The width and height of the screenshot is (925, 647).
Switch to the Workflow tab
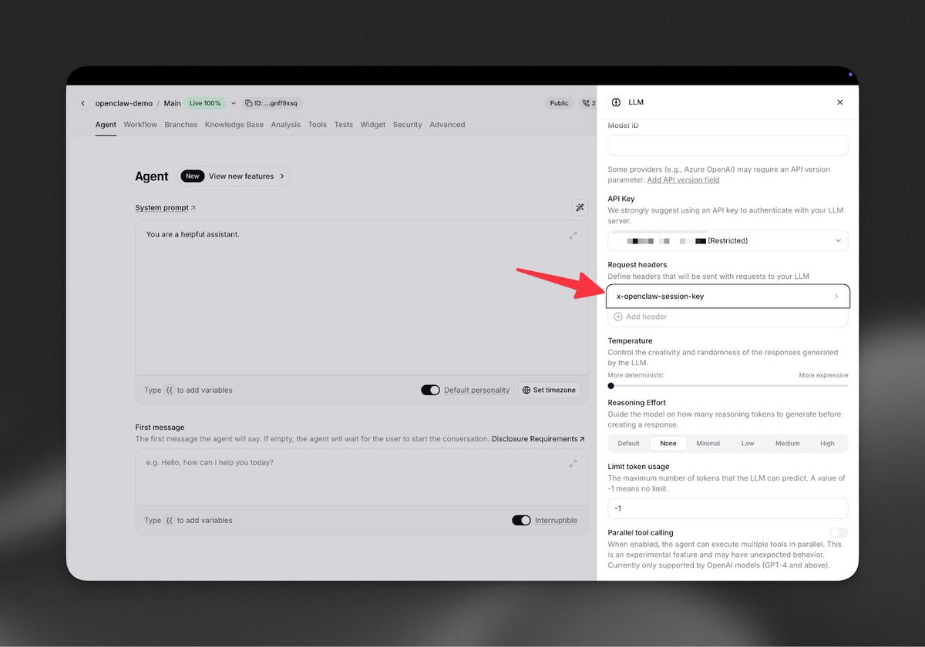click(x=140, y=125)
